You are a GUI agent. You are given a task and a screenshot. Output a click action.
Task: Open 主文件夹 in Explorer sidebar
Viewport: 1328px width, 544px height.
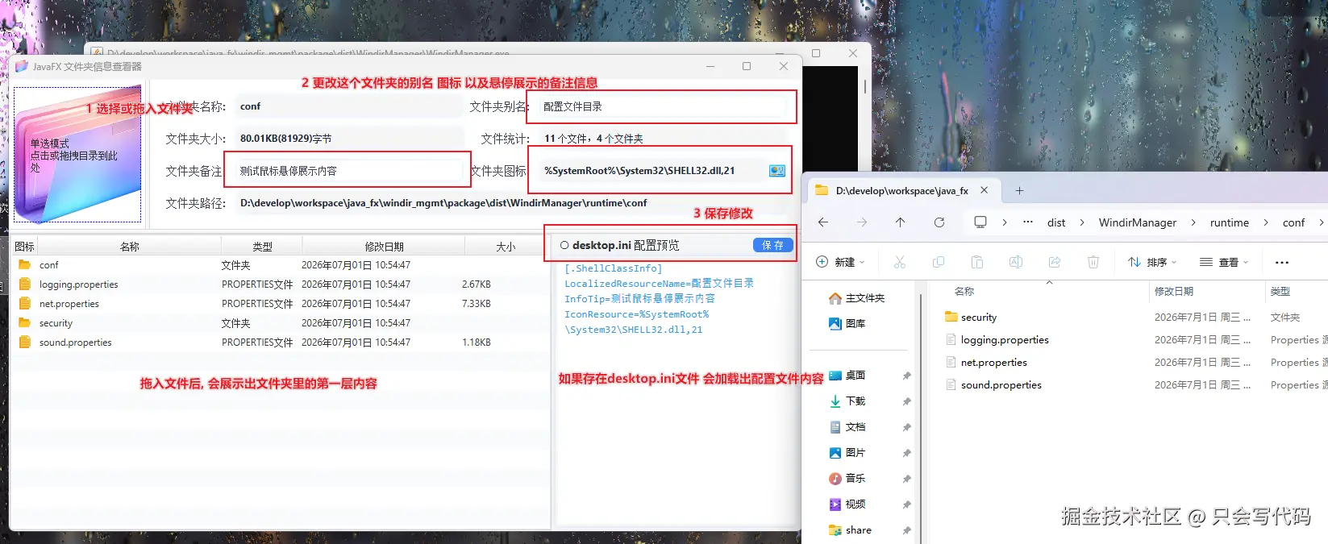[856, 298]
